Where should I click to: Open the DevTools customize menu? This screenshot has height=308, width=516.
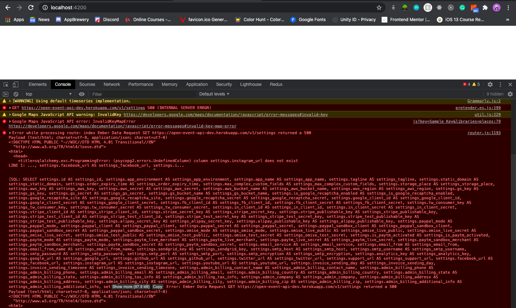click(x=501, y=84)
